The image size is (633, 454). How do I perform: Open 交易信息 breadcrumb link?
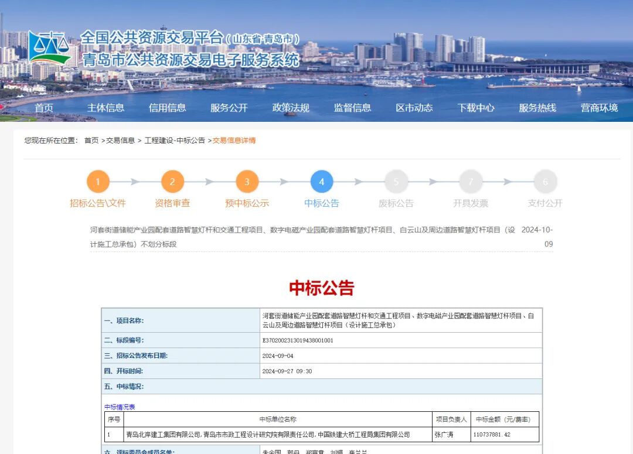tap(120, 141)
